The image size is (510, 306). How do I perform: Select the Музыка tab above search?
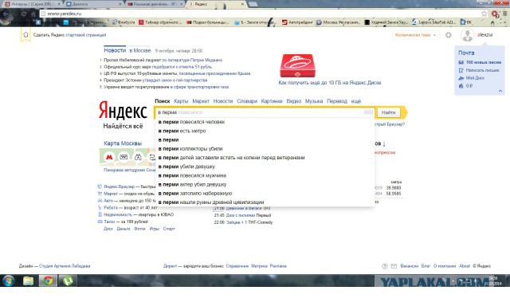314,101
